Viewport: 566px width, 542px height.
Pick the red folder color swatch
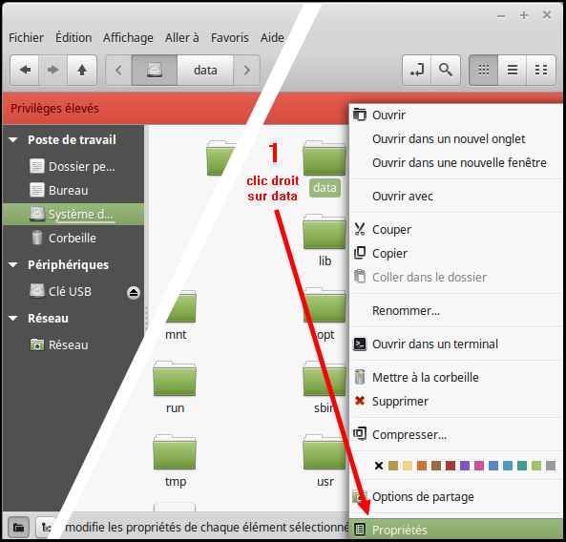point(451,466)
